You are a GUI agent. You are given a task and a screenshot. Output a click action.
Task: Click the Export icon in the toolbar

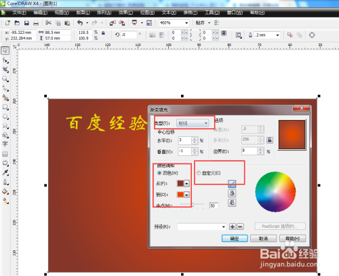[x=122, y=23]
